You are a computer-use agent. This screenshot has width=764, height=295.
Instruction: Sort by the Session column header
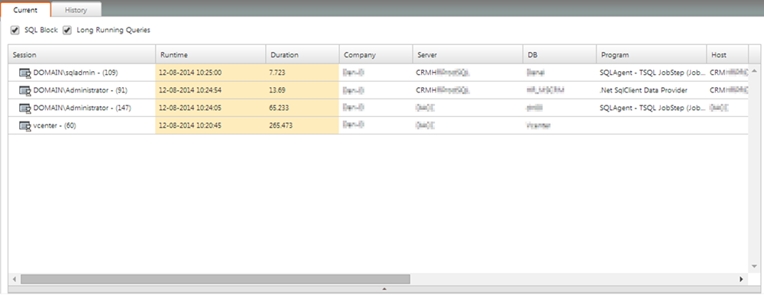tap(82, 54)
